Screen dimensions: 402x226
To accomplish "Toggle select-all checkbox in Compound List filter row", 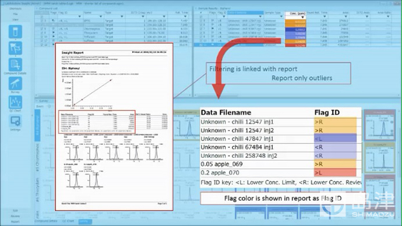I will 42,17.
